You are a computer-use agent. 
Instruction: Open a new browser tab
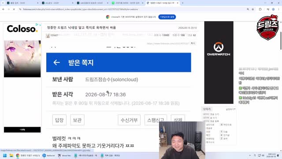[x=182, y=3]
